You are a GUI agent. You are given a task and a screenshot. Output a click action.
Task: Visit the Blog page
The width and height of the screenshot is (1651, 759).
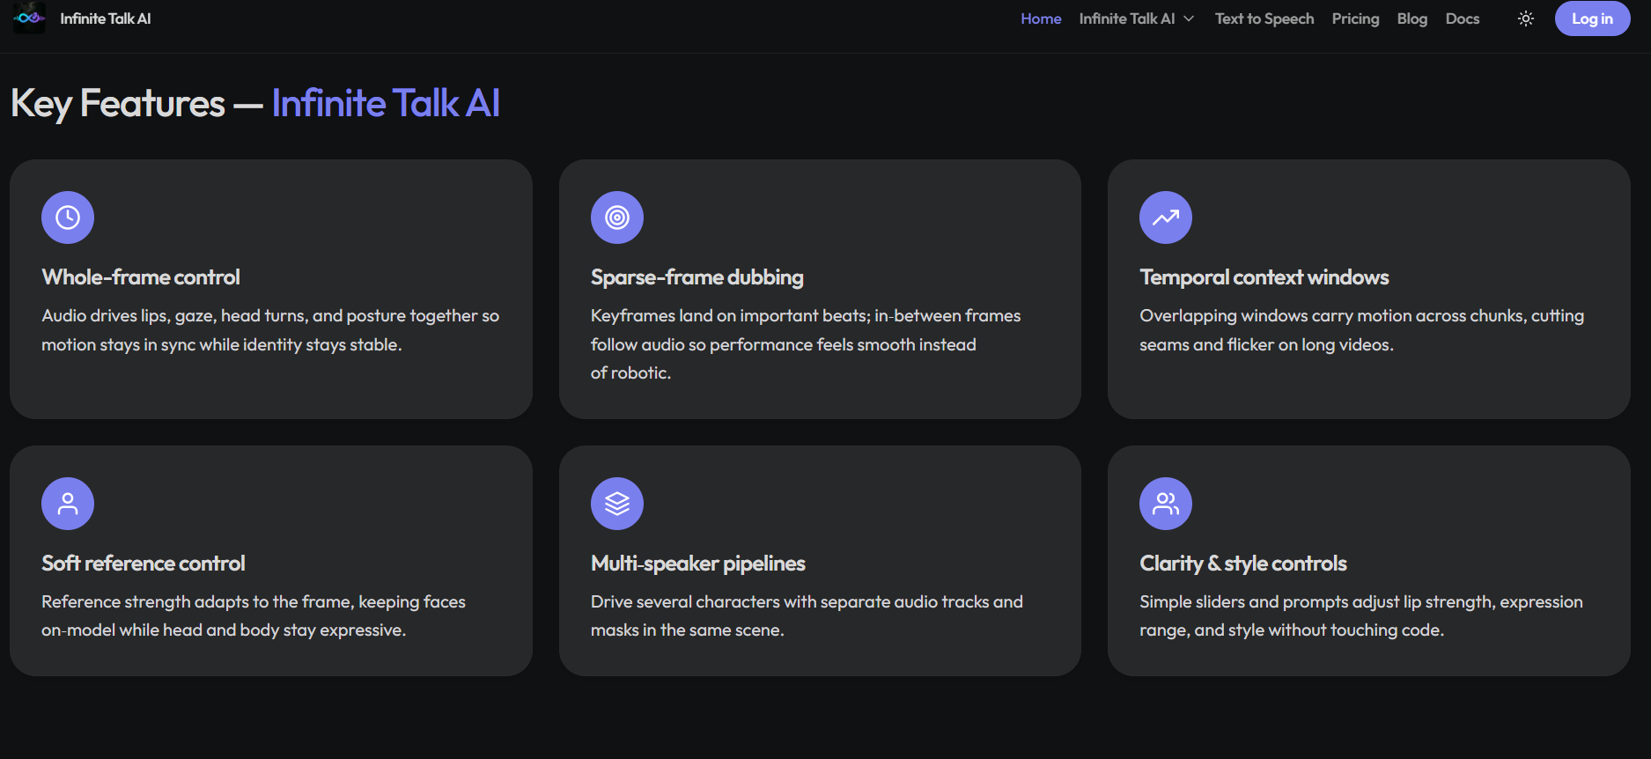coord(1411,18)
